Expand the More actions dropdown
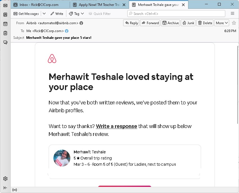Screen dimensions: 239x193 pyautogui.click(x=222, y=23)
